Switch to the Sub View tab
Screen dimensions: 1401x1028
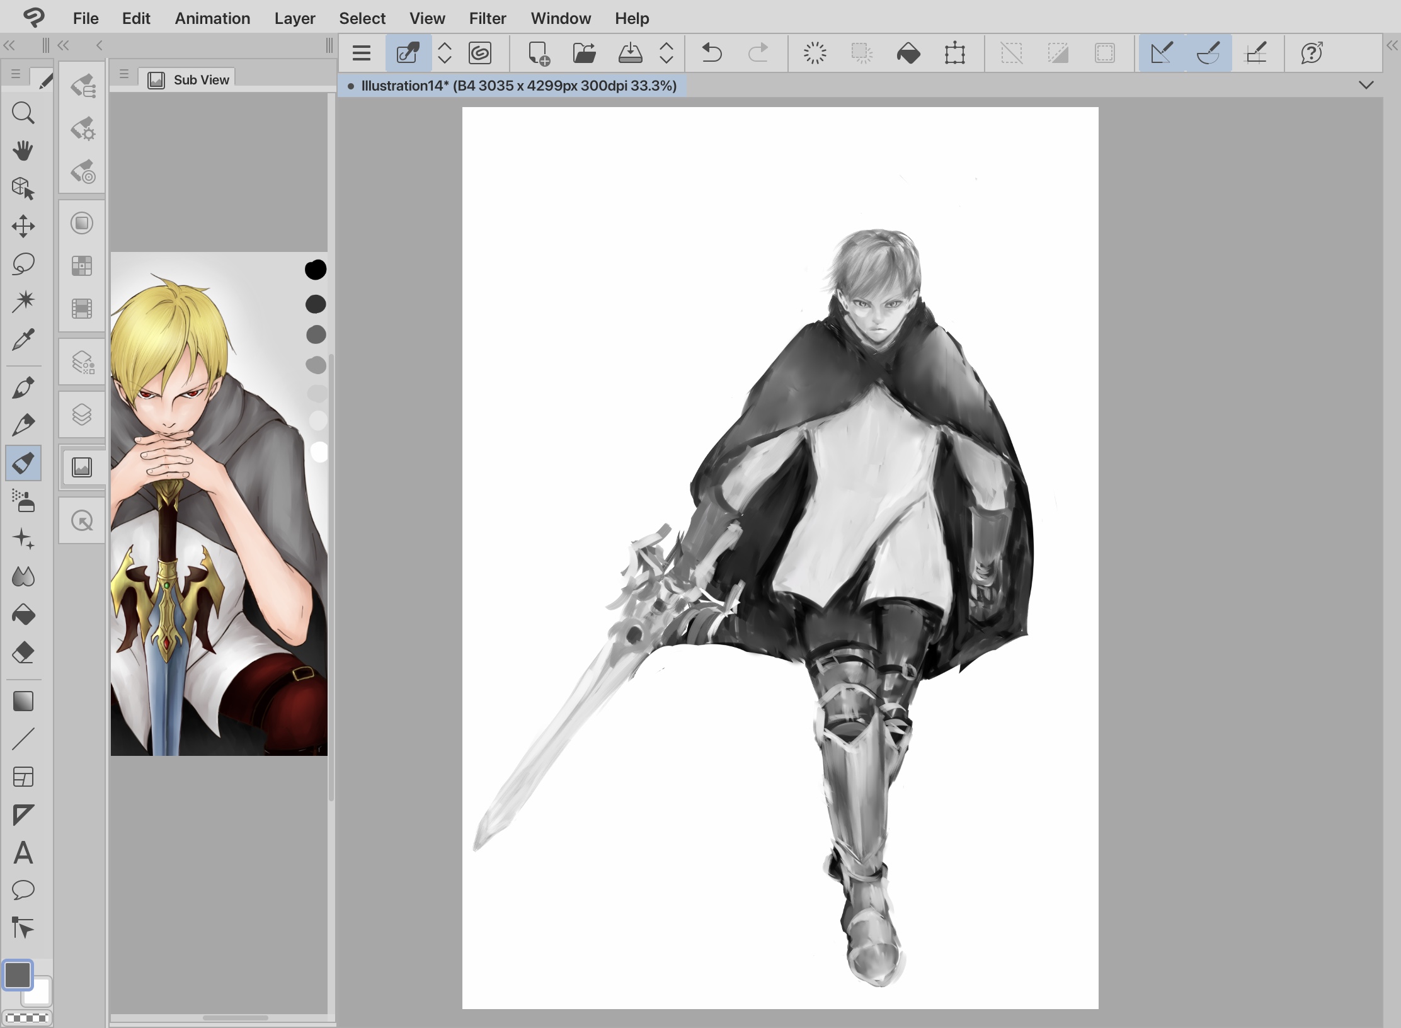188,80
